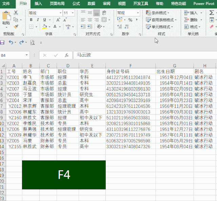Select the Format Painter brush
The width and height of the screenshot is (217, 201).
tap(16, 27)
